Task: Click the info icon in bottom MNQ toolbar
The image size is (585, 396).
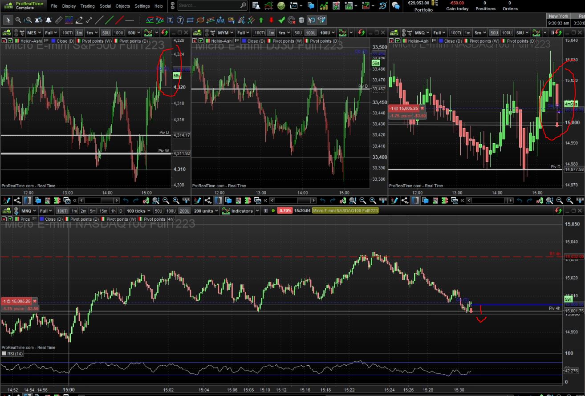Action: pos(266,210)
